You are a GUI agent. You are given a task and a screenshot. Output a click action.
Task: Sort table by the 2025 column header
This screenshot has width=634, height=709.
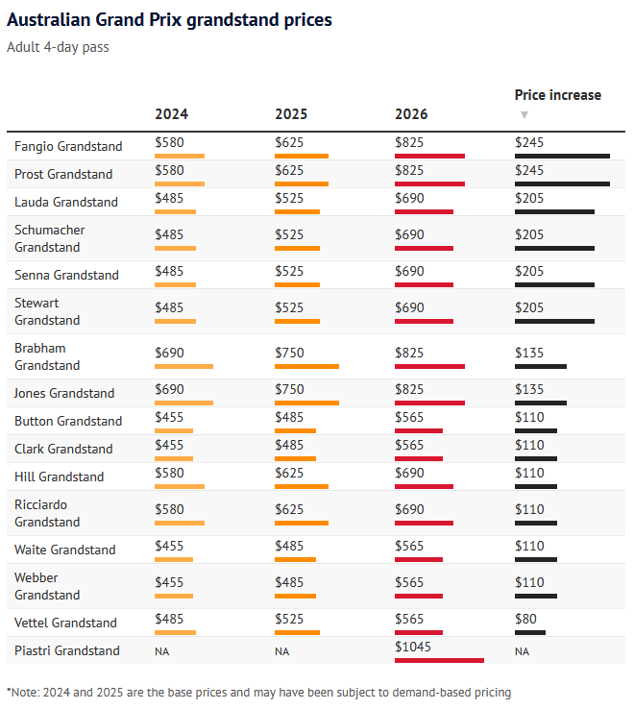[x=291, y=114]
